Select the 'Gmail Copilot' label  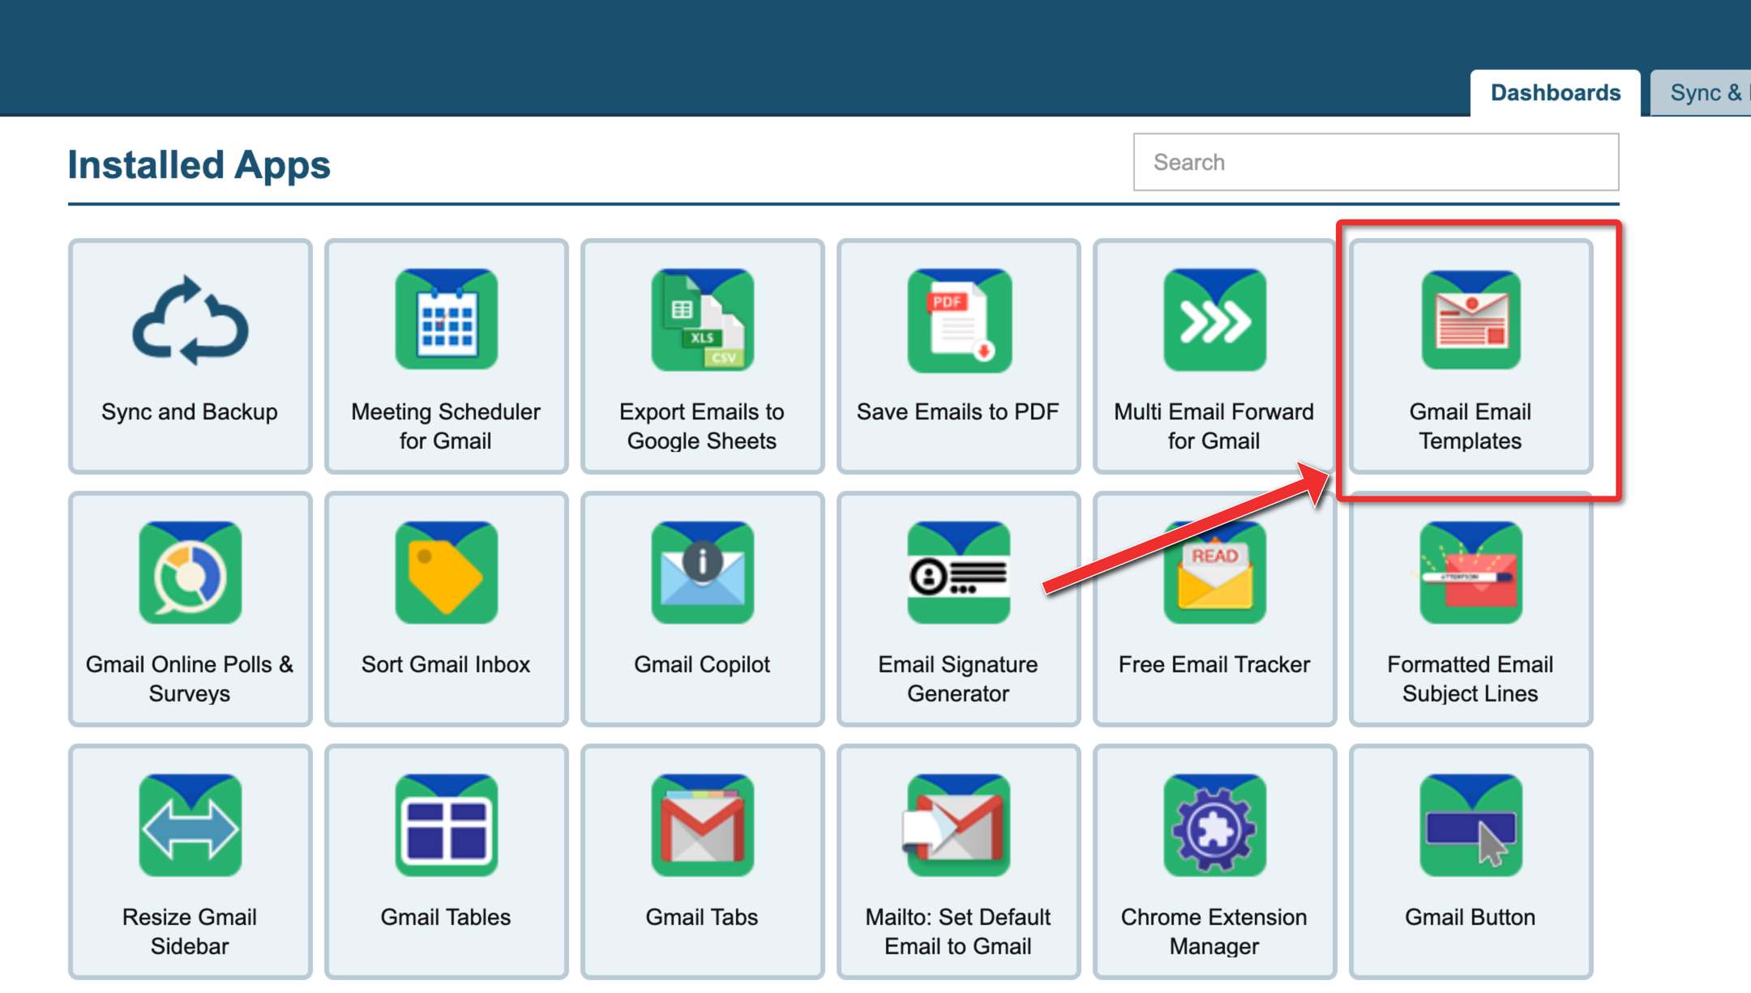702,664
